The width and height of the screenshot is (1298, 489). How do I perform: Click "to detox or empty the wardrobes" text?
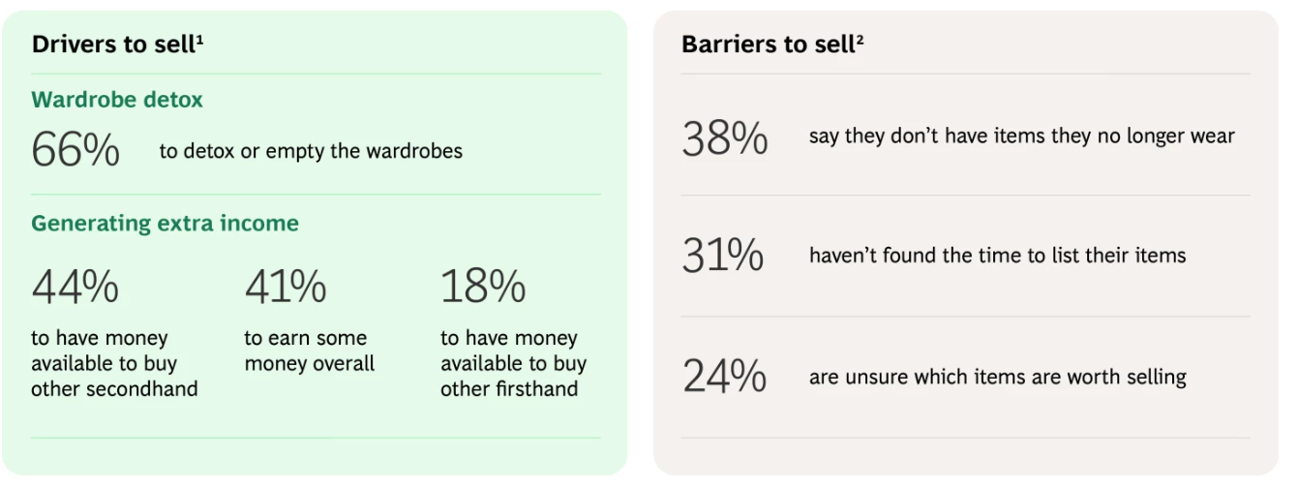(x=311, y=151)
